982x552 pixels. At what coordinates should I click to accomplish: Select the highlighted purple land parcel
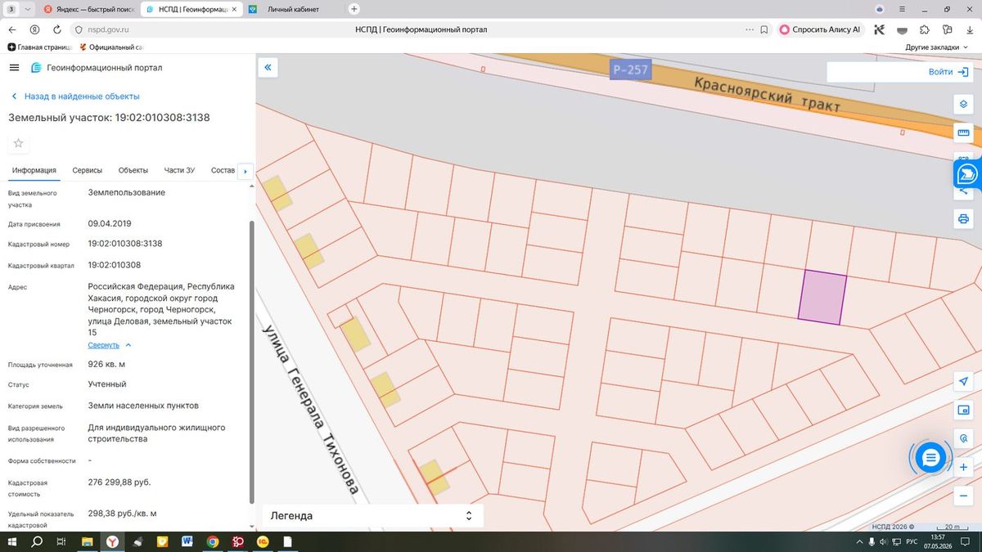[822, 298]
